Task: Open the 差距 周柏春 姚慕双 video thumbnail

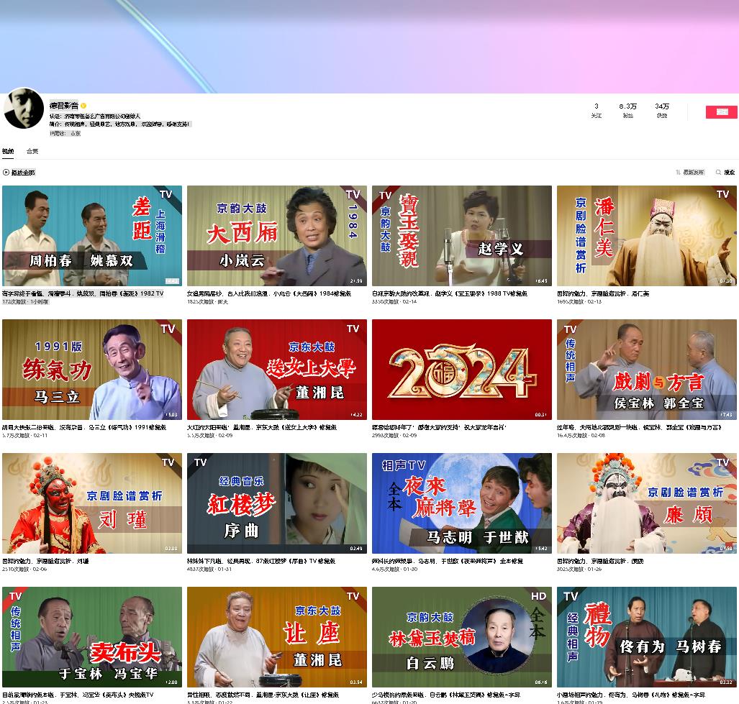Action: [x=92, y=236]
